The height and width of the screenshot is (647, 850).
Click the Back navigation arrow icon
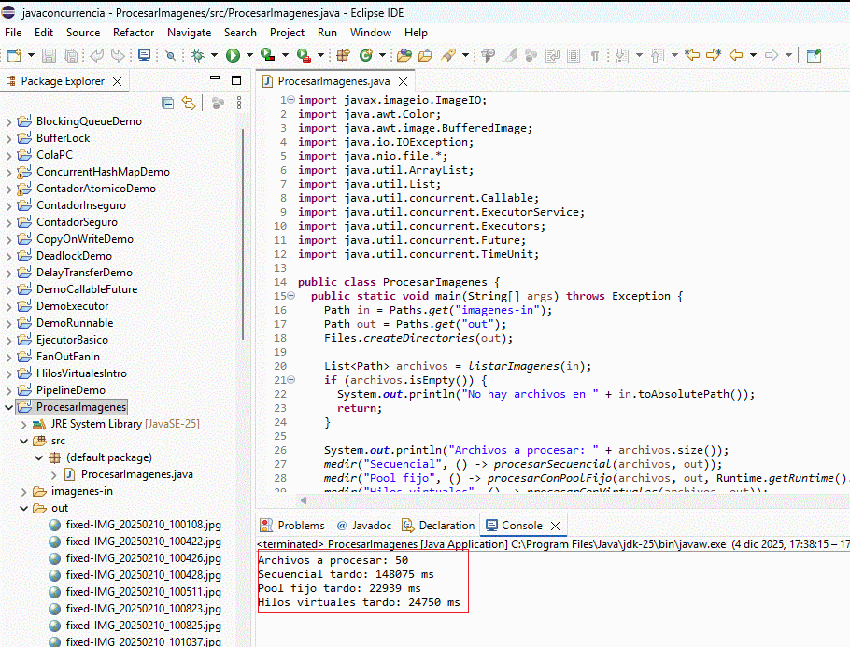point(735,56)
